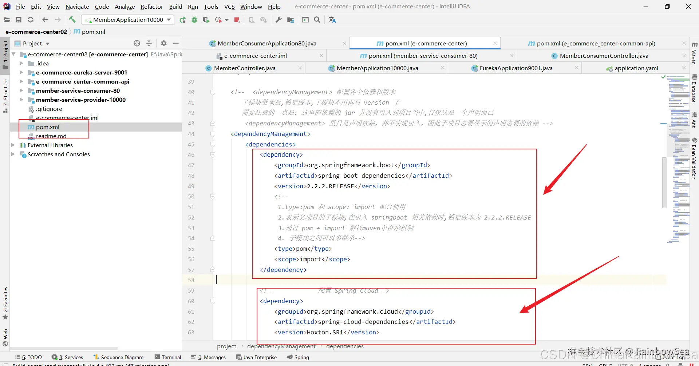This screenshot has height=366, width=699.
Task: Click the Search Everywhere magnifier icon
Action: (317, 20)
